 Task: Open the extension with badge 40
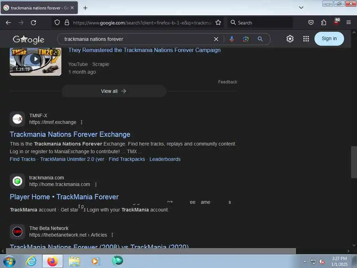coord(336,22)
